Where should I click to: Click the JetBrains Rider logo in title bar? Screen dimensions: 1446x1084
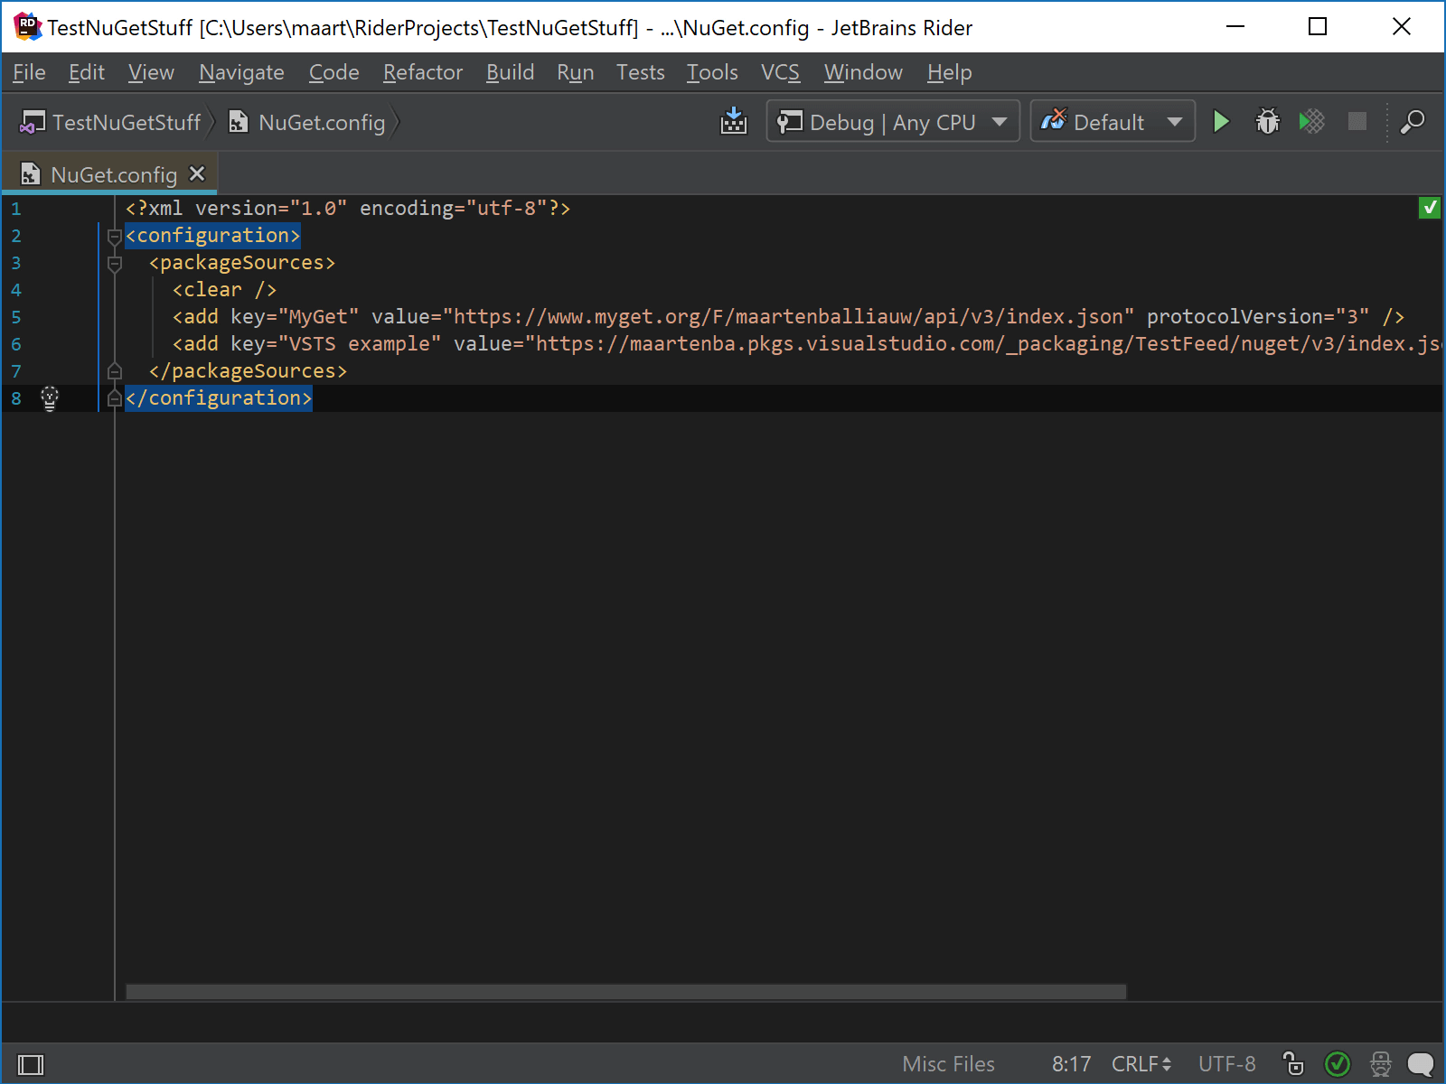point(27,26)
